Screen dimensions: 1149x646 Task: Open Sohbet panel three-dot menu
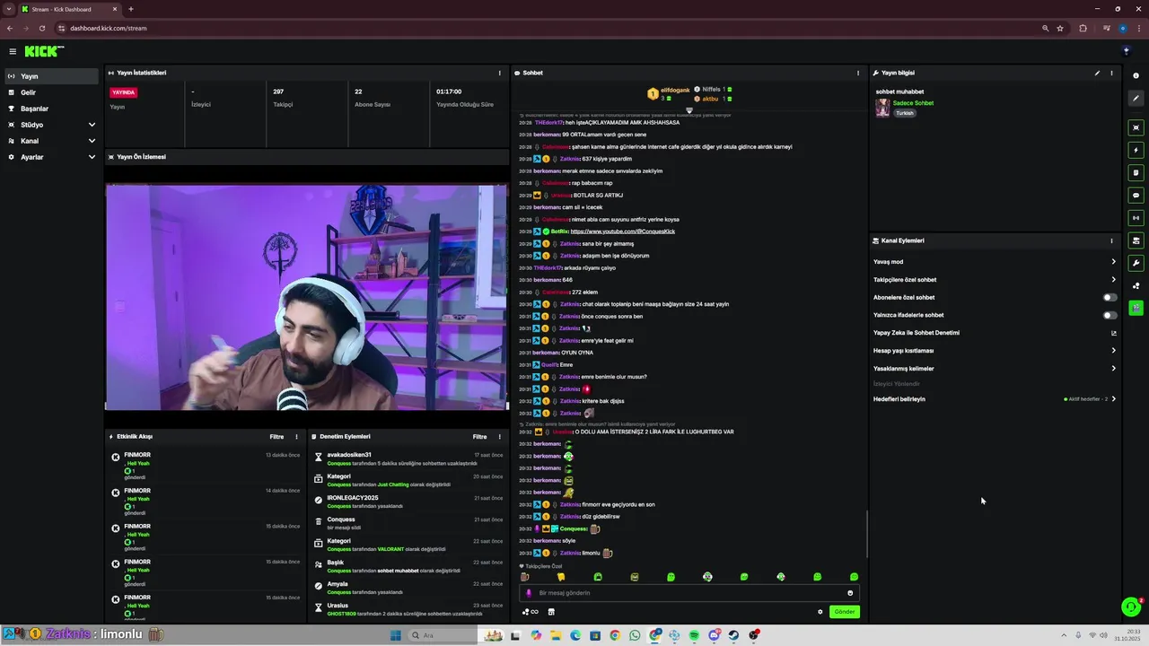pos(858,73)
